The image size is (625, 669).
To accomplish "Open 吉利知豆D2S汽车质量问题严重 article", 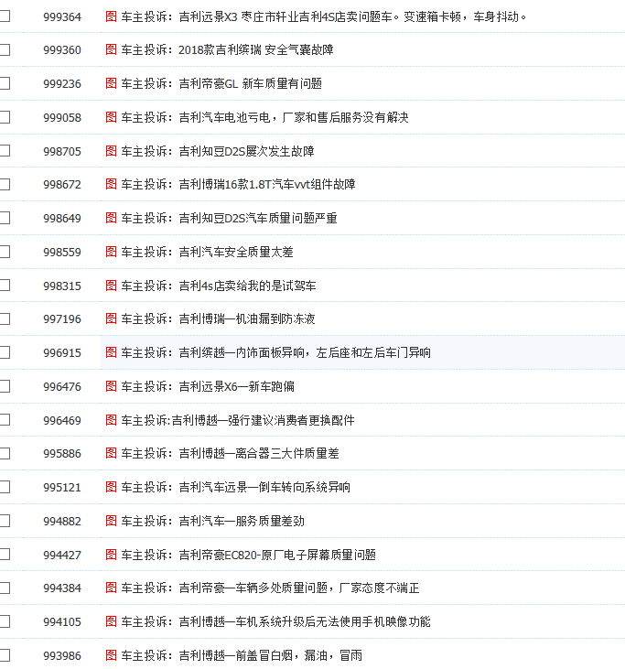I will coord(229,218).
